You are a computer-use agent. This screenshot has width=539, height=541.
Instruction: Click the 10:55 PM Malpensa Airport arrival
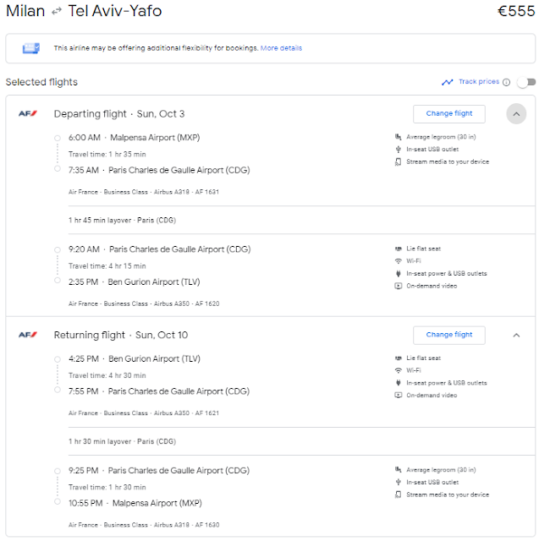[135, 503]
